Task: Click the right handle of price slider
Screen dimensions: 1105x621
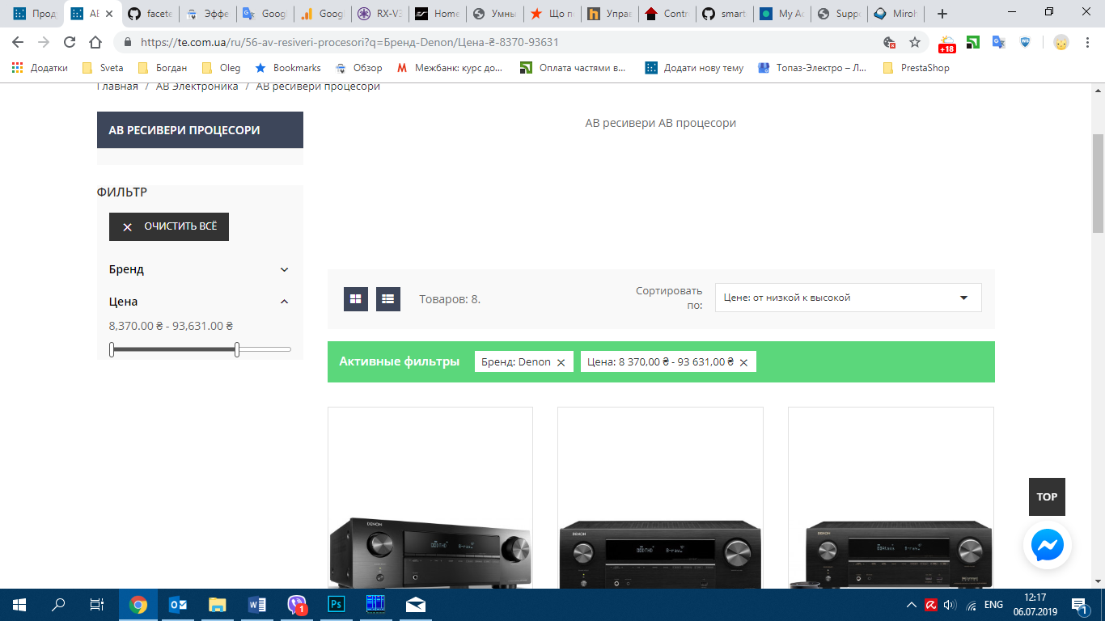Action: point(237,349)
